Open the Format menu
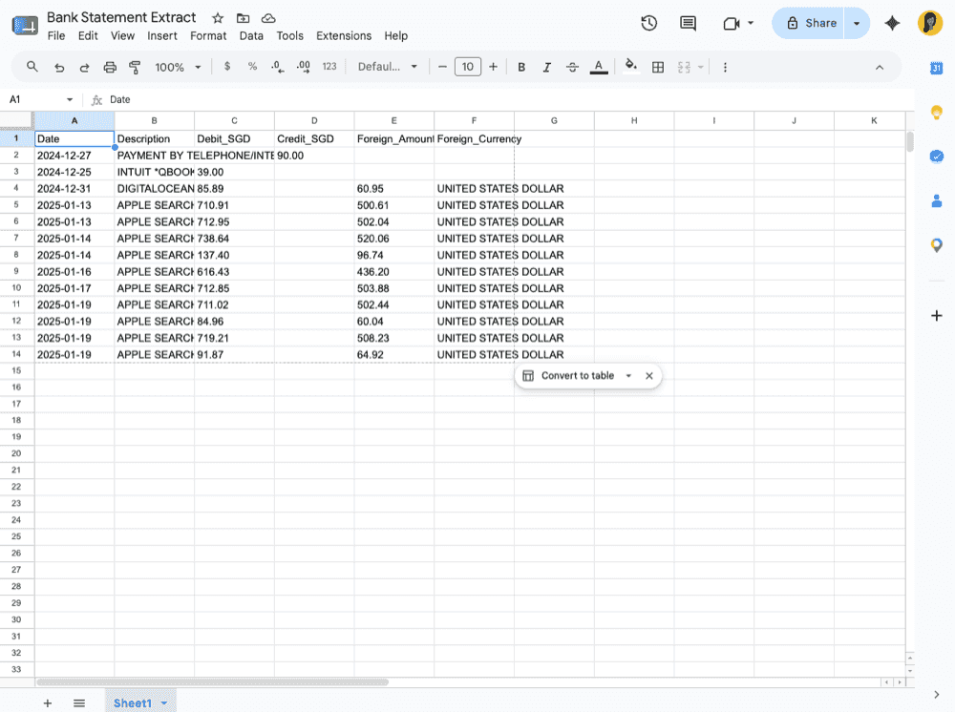This screenshot has width=955, height=712. (208, 36)
